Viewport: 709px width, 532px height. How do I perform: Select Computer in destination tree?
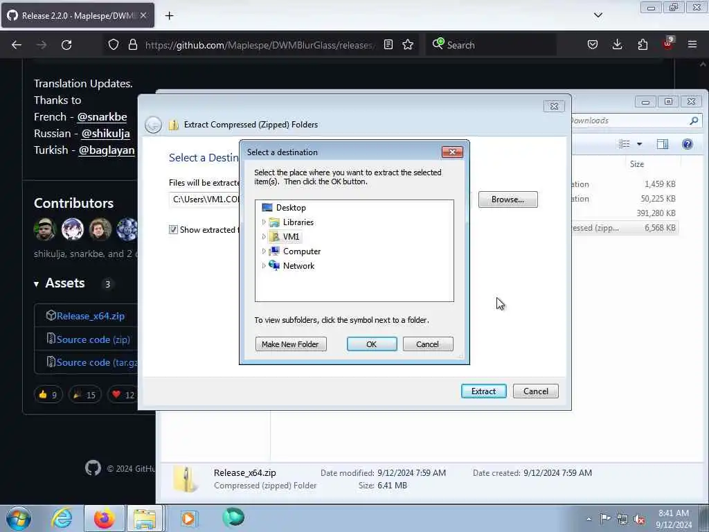tap(302, 251)
